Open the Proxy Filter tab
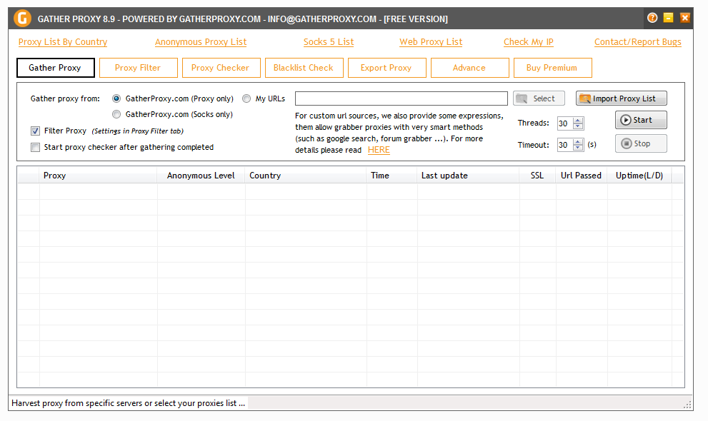708x421 pixels. (138, 68)
